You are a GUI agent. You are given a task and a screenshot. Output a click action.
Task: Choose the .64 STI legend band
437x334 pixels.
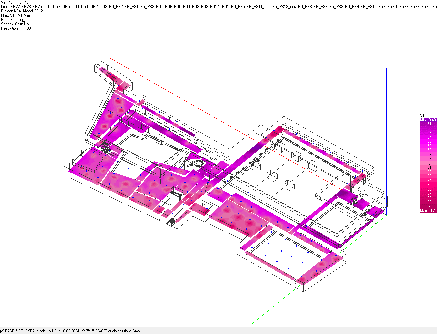pos(428,180)
